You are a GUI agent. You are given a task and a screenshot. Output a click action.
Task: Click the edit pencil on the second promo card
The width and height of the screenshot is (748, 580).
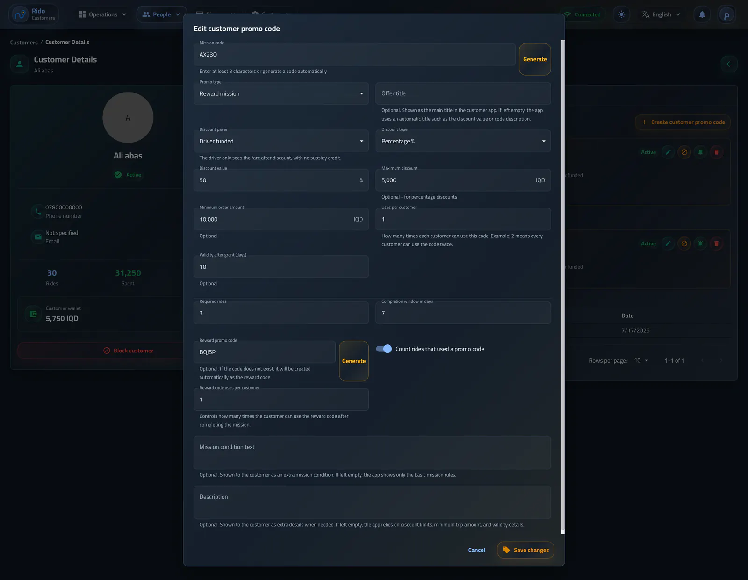point(668,243)
